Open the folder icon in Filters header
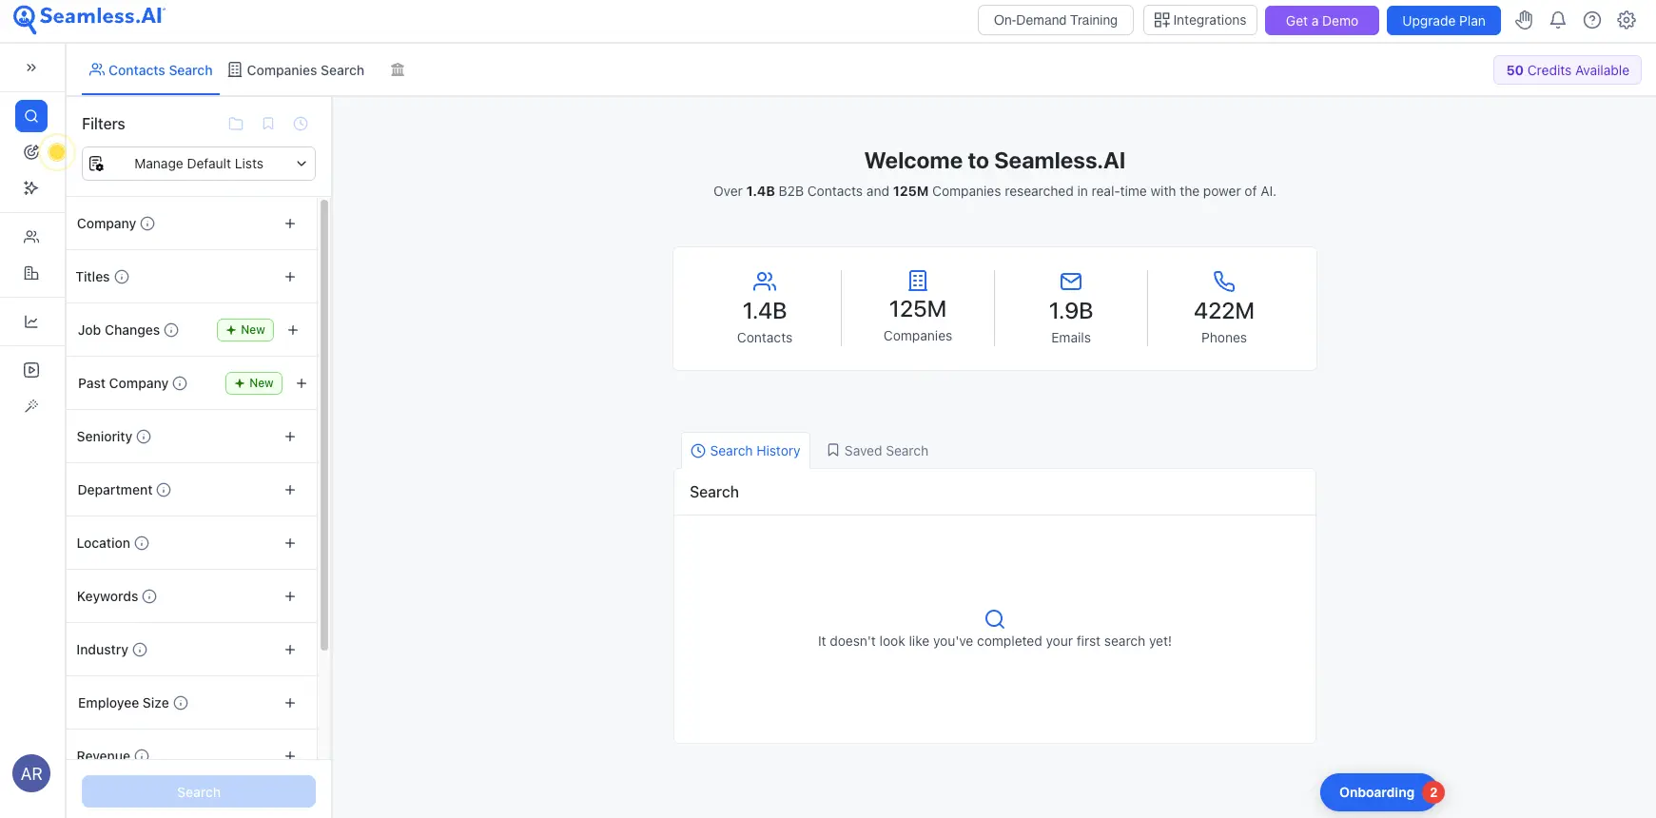The height and width of the screenshot is (818, 1656). [x=236, y=124]
